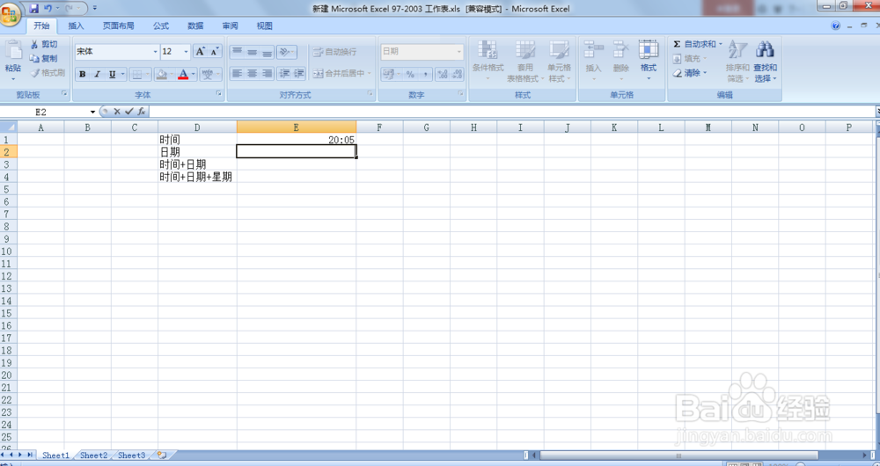Open accounting number format button
Viewport: 880px width, 466px height.
388,74
